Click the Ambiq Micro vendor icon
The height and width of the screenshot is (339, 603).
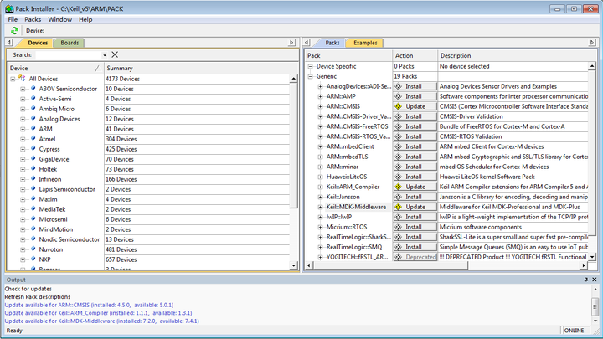pos(33,108)
